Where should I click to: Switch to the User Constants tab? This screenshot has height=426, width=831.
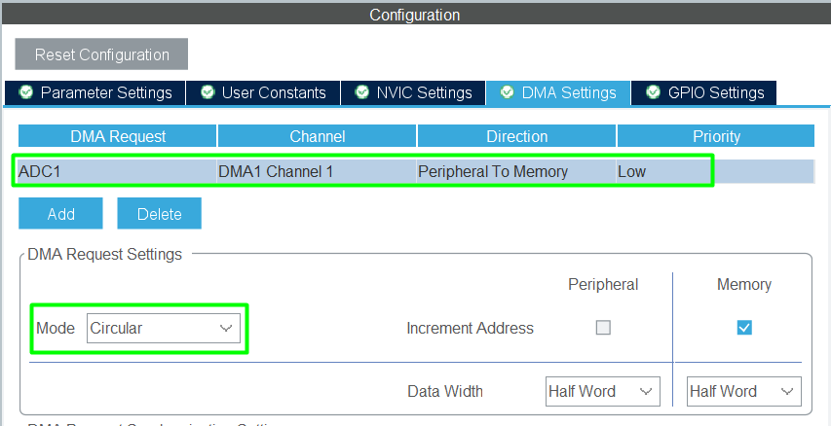263,92
